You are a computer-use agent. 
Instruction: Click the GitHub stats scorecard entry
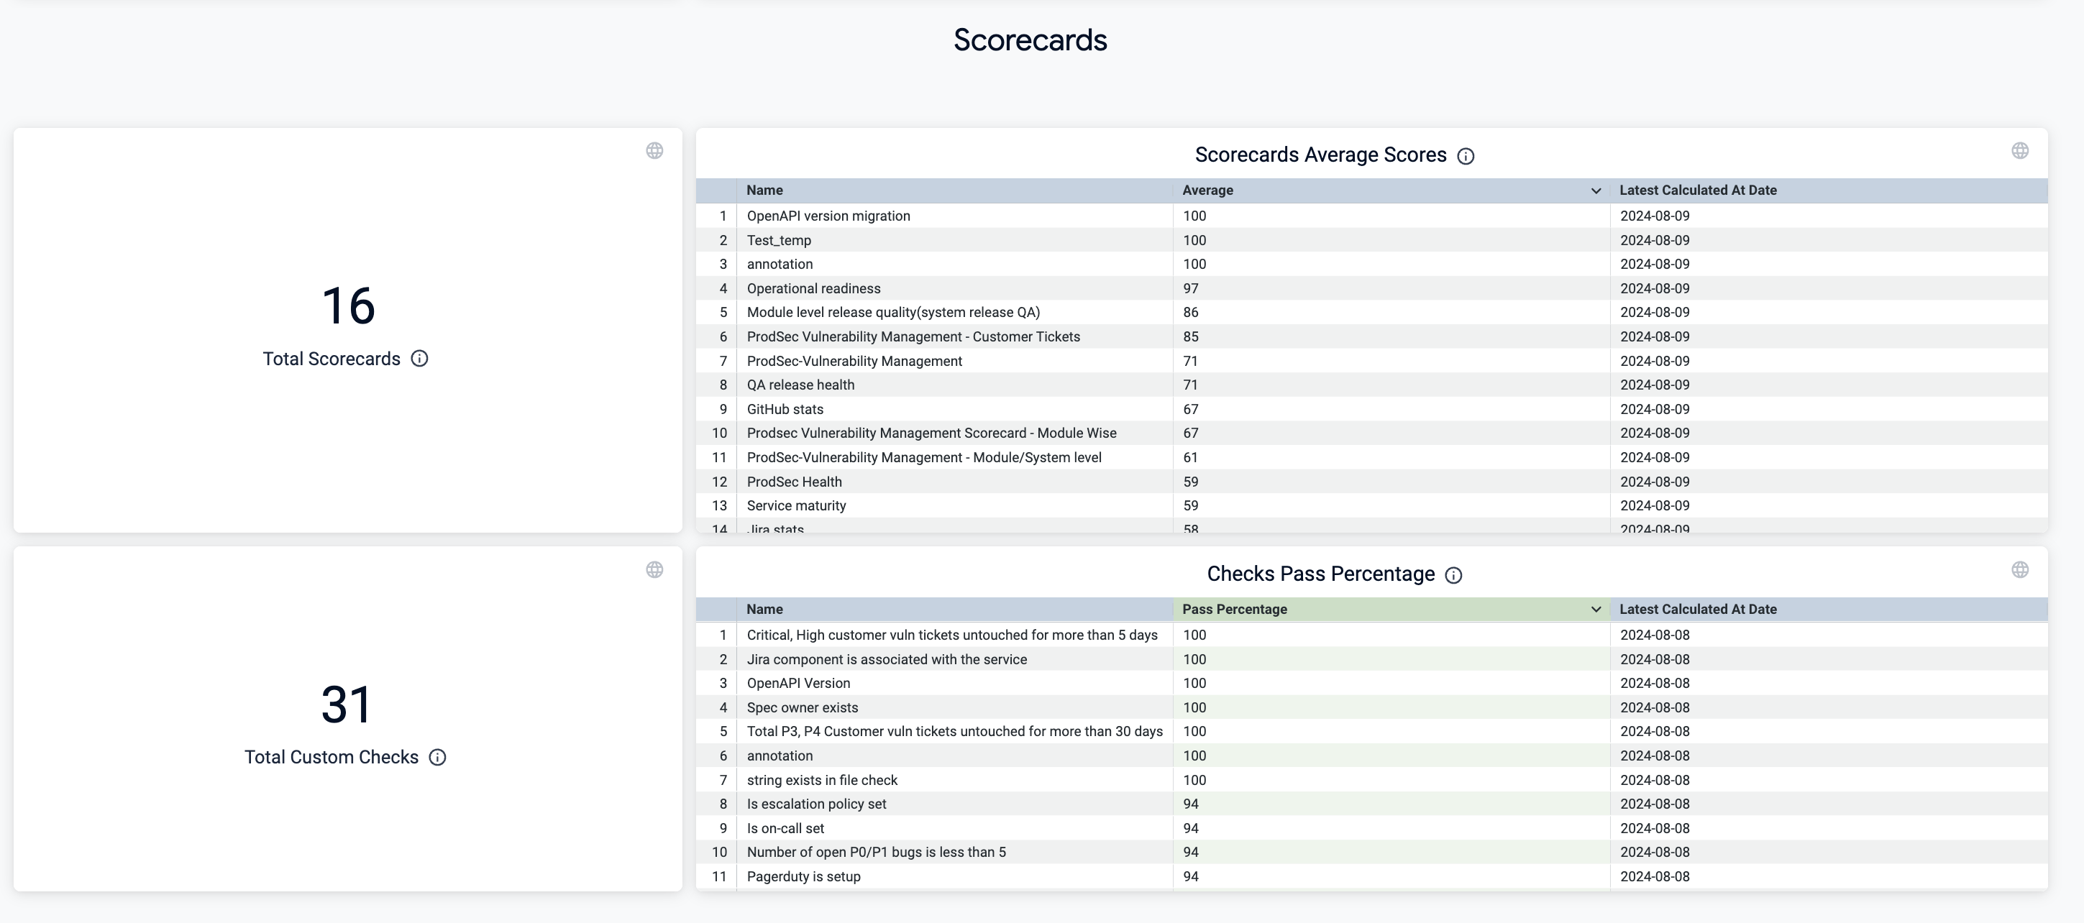(x=785, y=409)
